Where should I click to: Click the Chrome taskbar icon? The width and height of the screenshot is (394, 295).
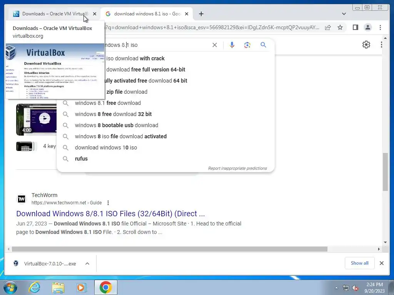[105, 287]
